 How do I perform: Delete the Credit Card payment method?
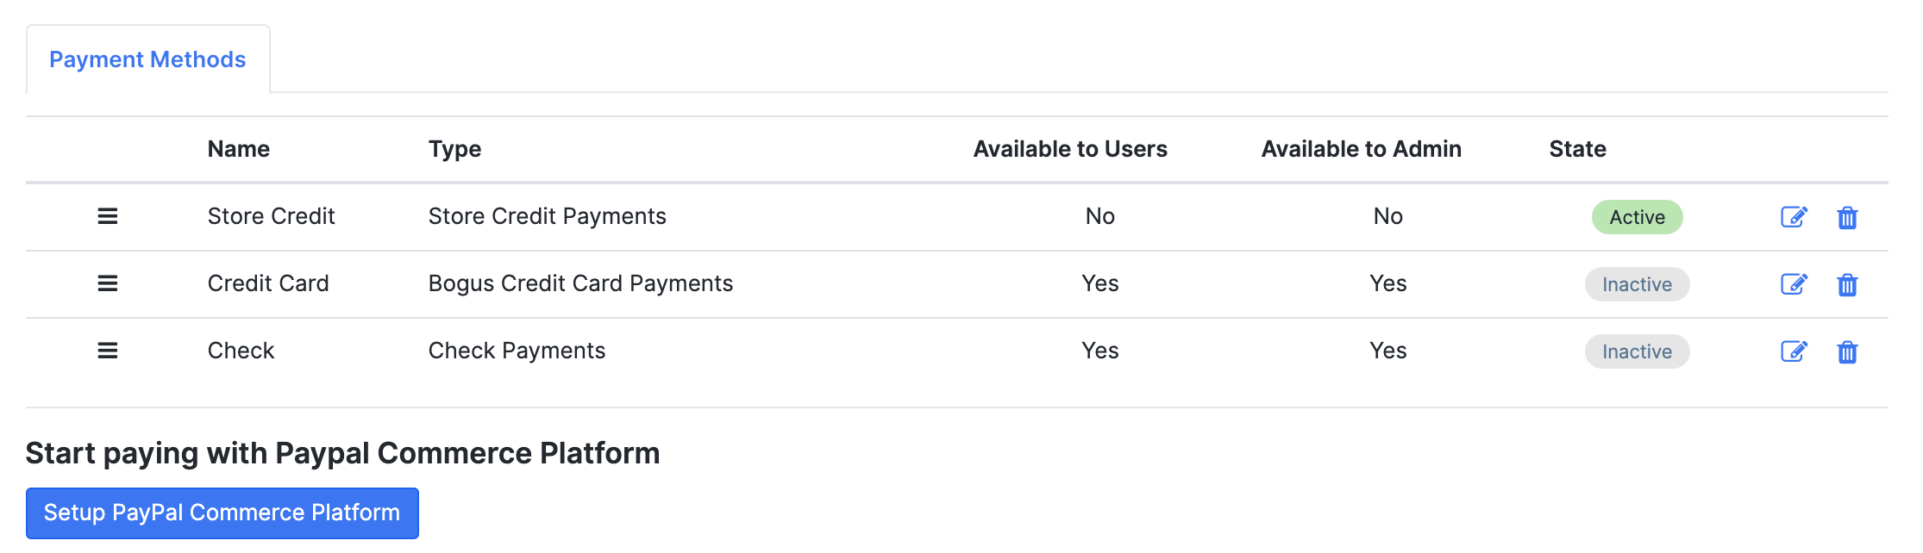point(1847,285)
